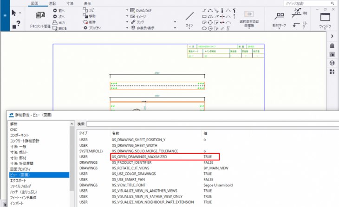Click the ライン line drawing tool

click(189, 19)
